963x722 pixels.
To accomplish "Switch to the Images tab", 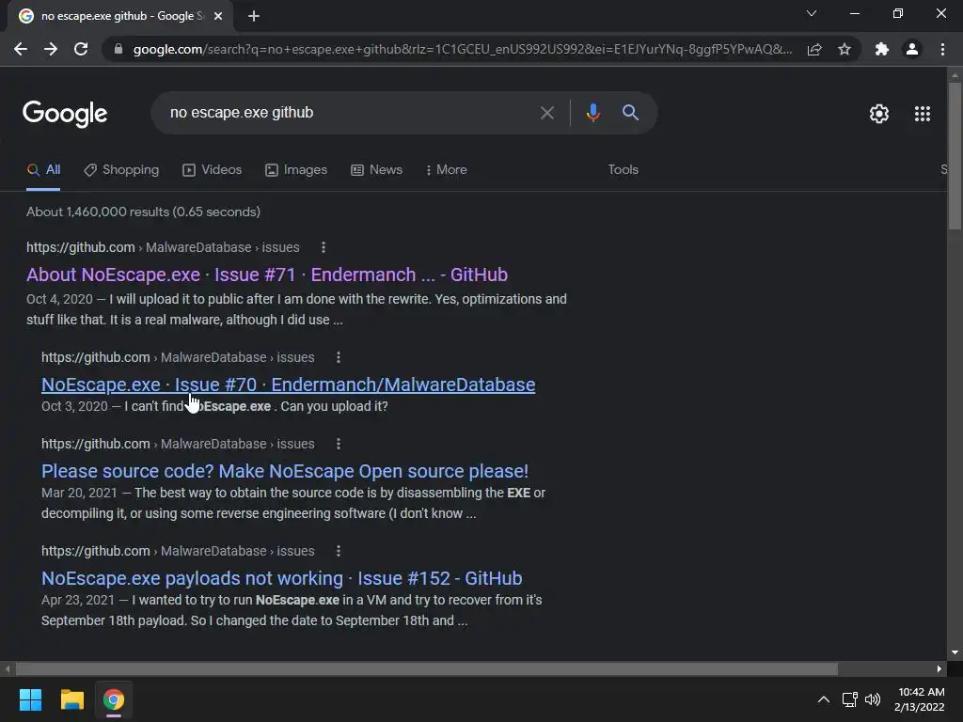I will point(296,170).
